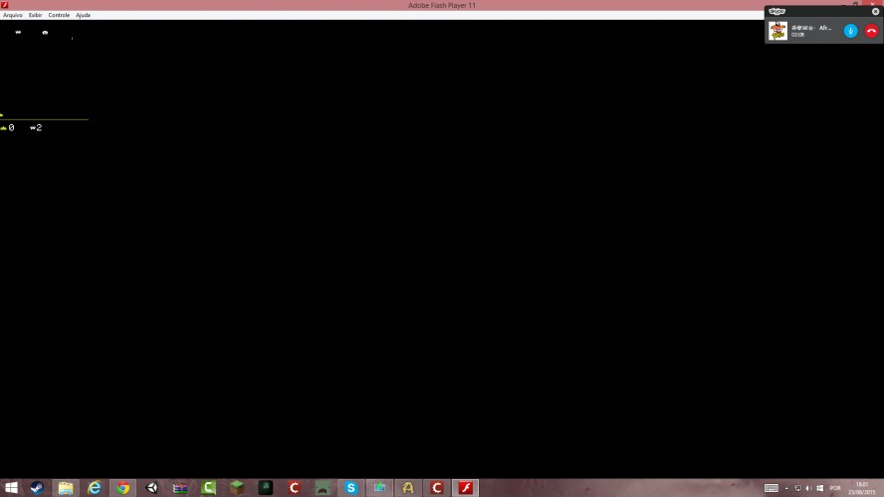Mute the microphone in the Skype call
Screen dimensions: 884x497
pyautogui.click(x=851, y=31)
